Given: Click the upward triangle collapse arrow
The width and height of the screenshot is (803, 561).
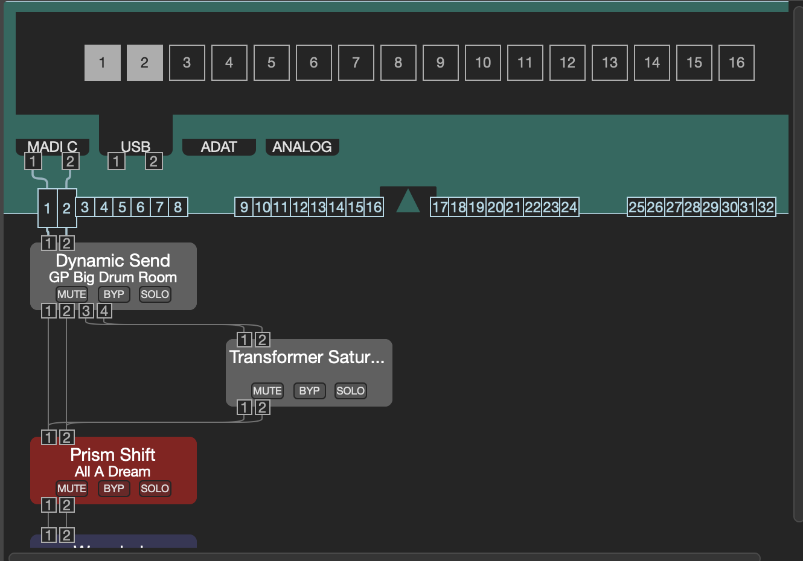Looking at the screenshot, I should (x=408, y=201).
